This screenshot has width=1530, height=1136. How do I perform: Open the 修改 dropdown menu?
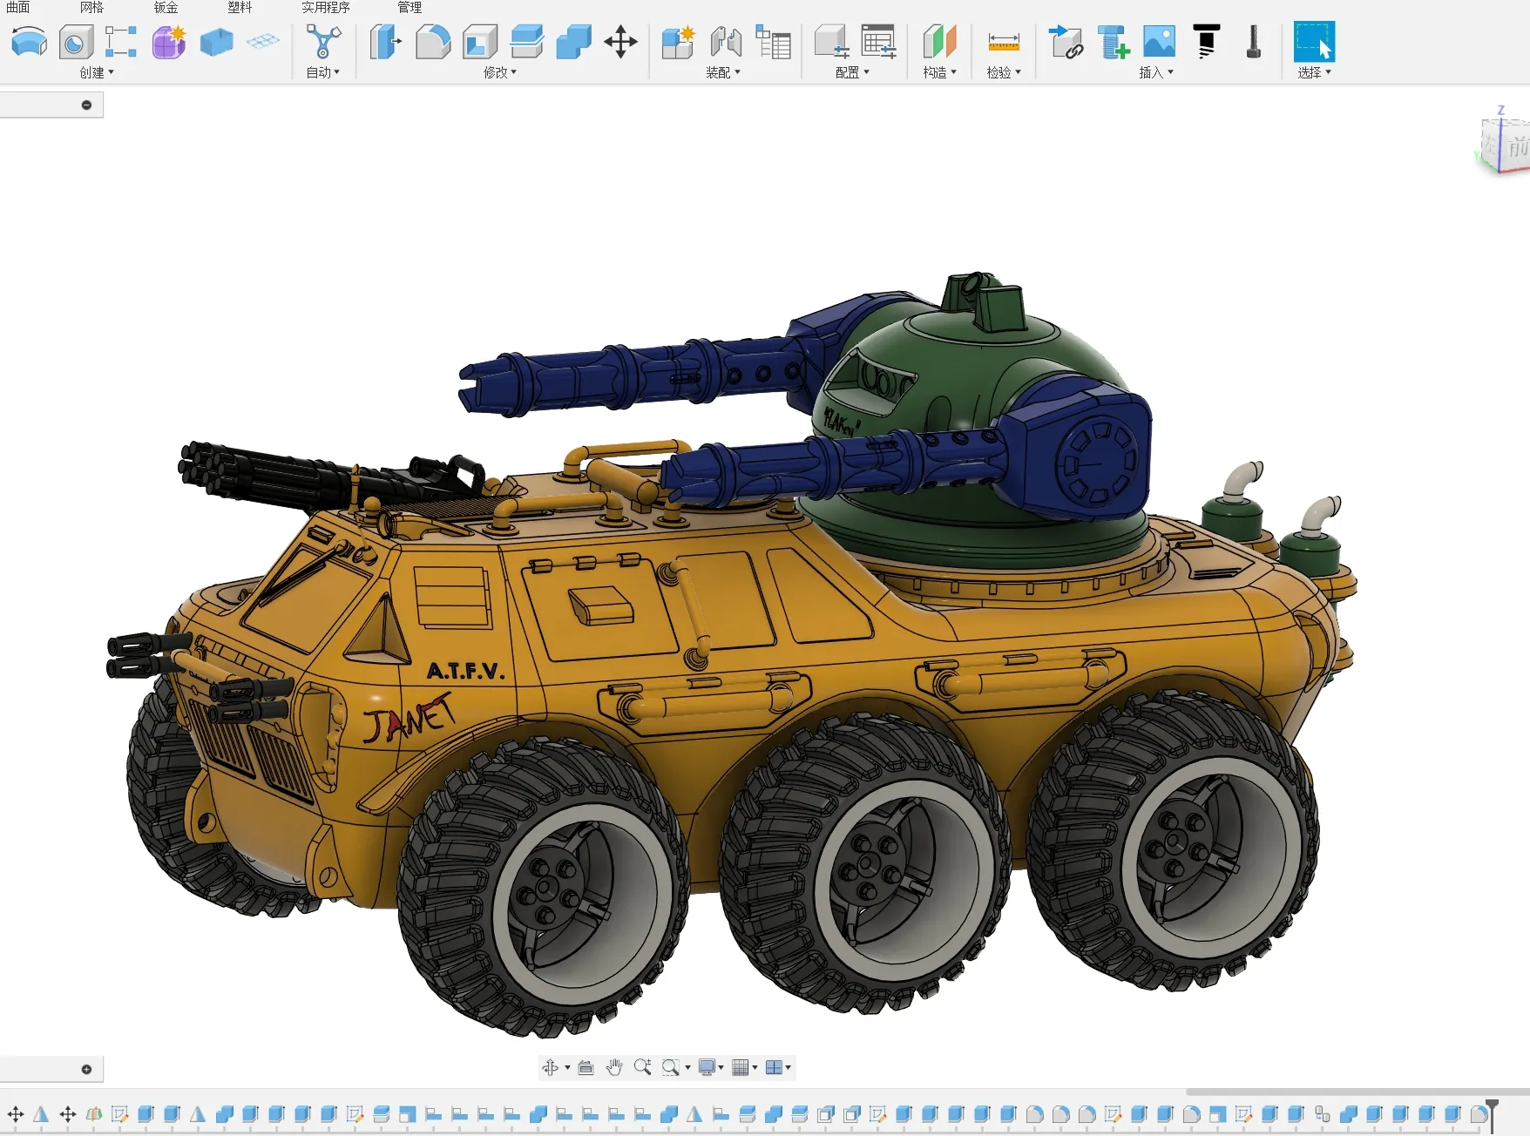500,72
